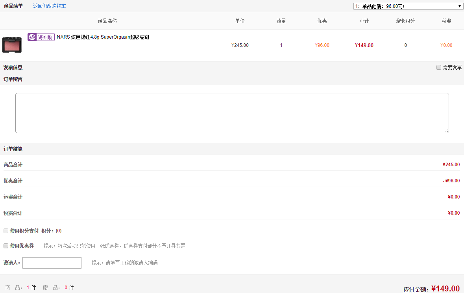Select the 商品名称 column header

[107, 21]
